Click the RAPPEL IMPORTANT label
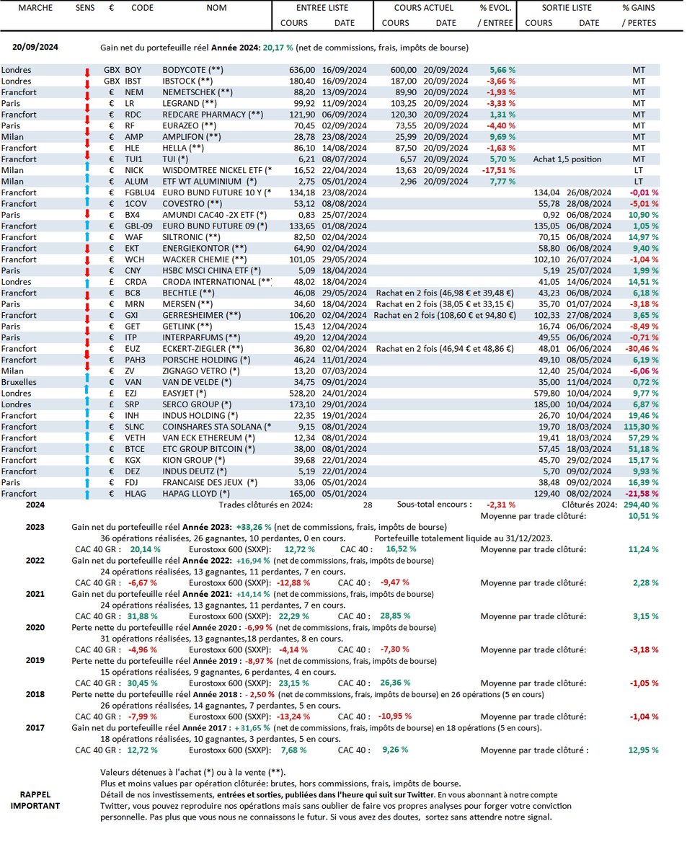This screenshot has width=687, height=865. click(35, 801)
